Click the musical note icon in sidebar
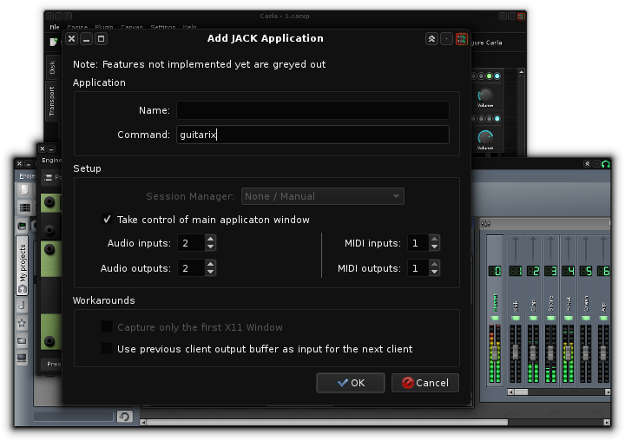 [23, 306]
